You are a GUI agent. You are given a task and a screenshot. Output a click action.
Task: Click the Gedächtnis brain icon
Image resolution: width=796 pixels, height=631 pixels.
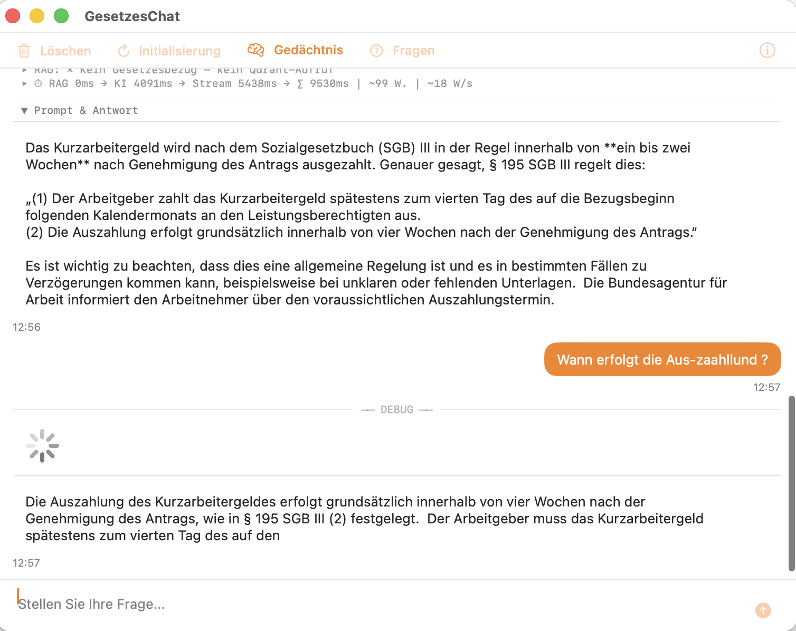click(x=256, y=50)
